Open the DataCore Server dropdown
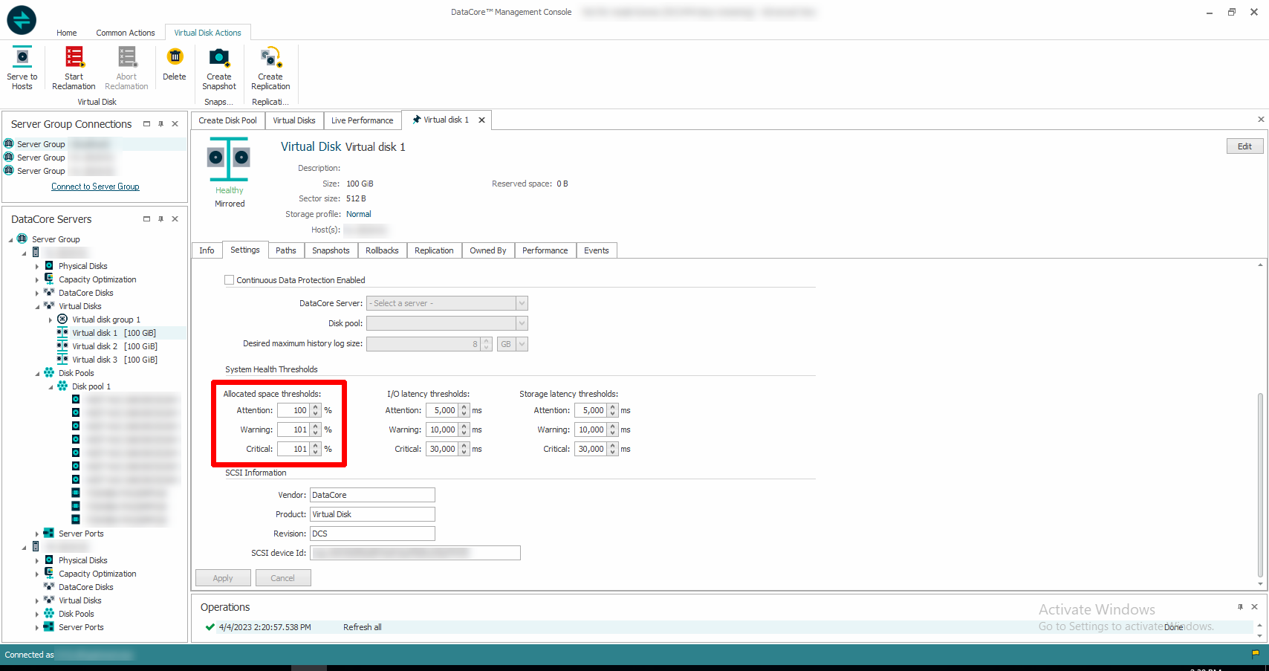This screenshot has height=671, width=1269. 522,303
